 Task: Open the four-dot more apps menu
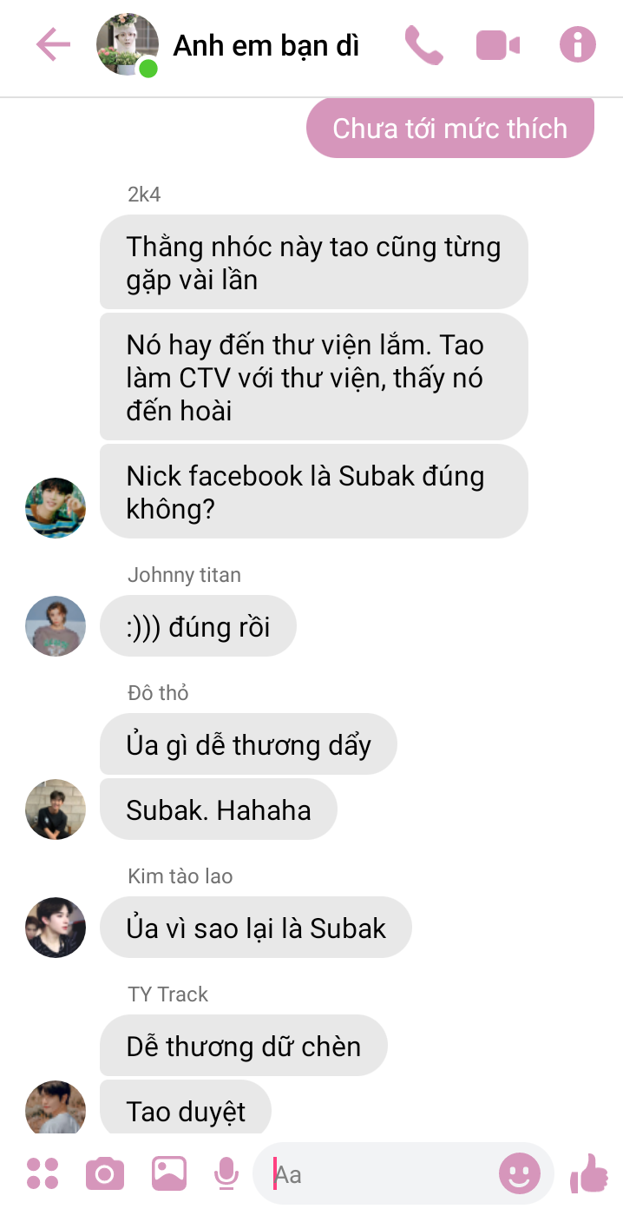[x=43, y=1173]
